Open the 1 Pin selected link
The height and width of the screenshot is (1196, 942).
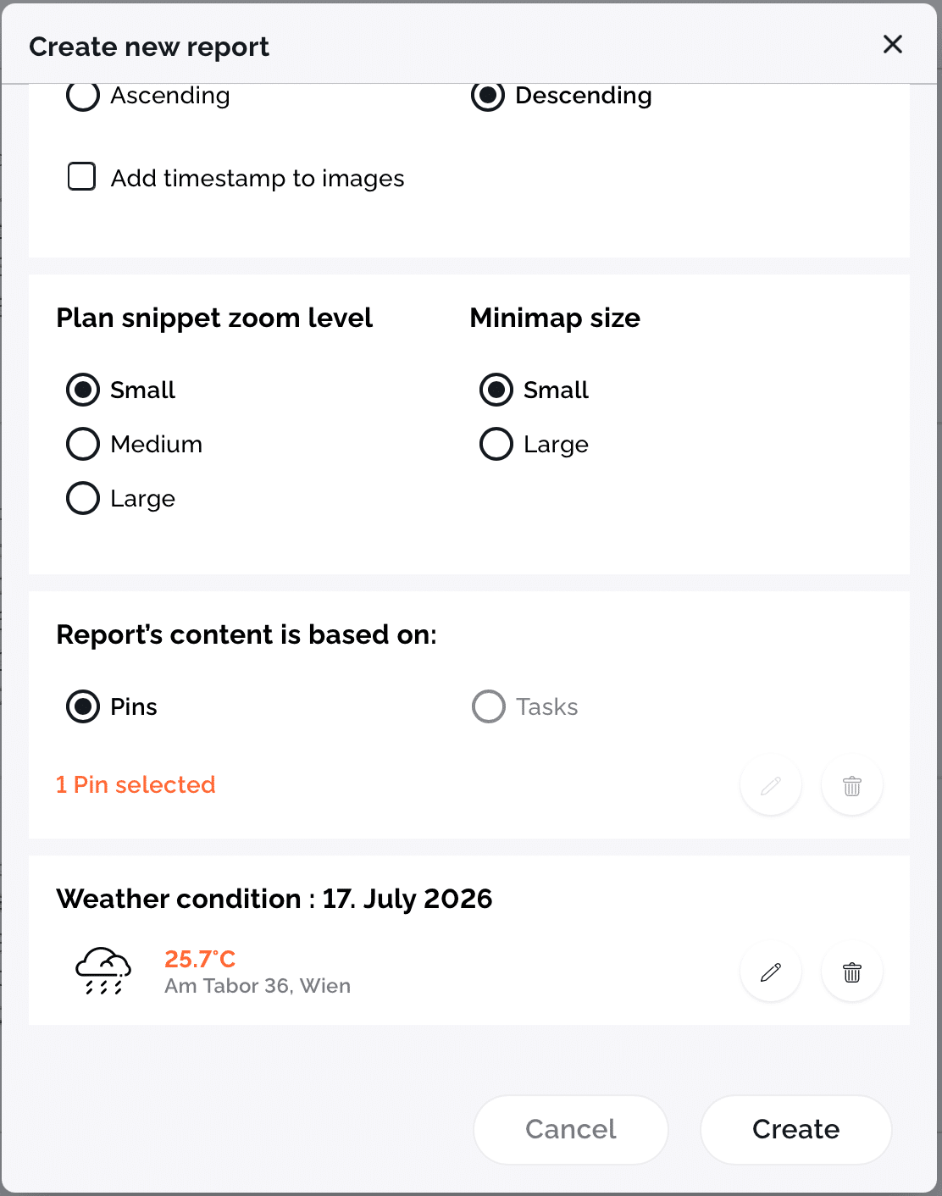coord(136,784)
